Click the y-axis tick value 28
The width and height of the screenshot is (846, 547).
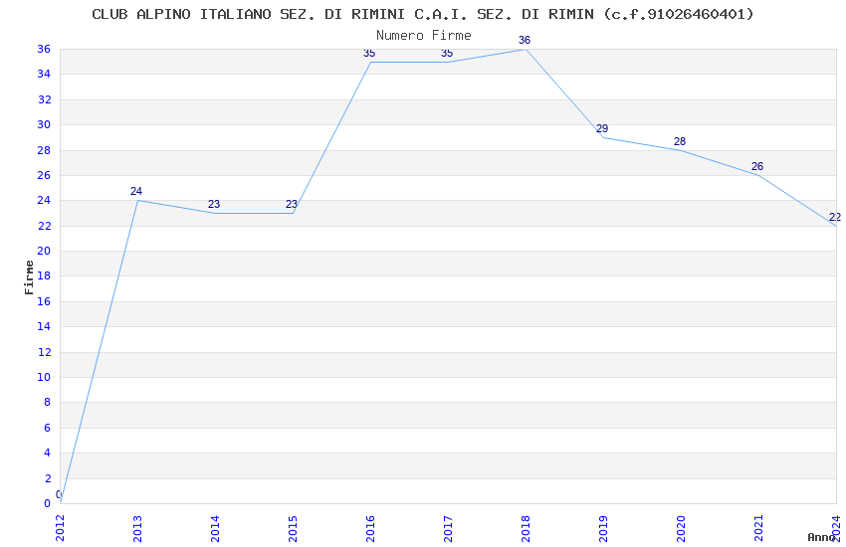pos(44,150)
